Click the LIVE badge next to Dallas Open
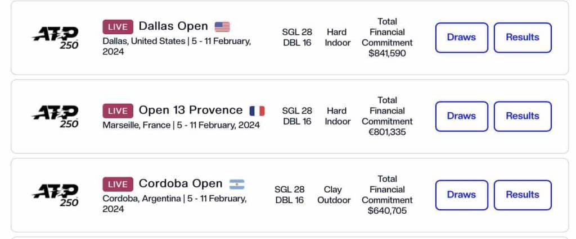 tap(118, 27)
